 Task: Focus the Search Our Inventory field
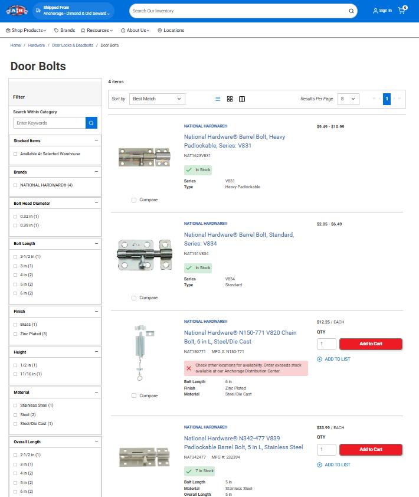(238, 11)
